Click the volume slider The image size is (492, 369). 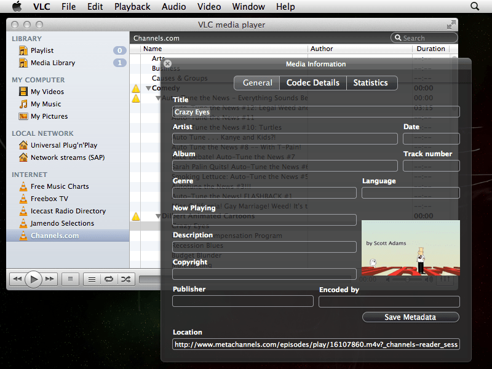coord(407,279)
